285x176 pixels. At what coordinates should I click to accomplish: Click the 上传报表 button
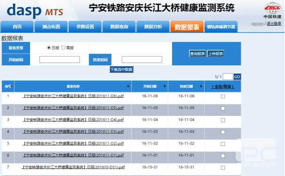(215, 54)
